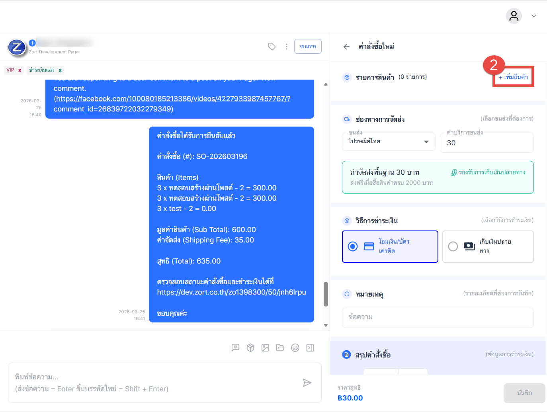
Task: Click the chat vertical scrollbar thumb
Action: [326, 294]
